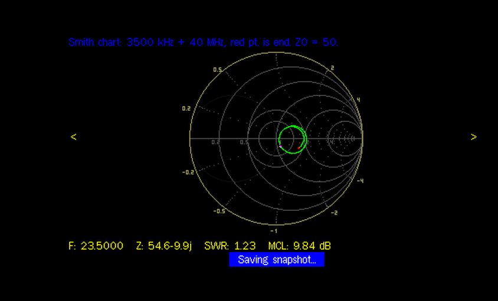The width and height of the screenshot is (498, 301).
Task: Click the outer -0.5 label lower left
Action: pyautogui.click(x=219, y=211)
